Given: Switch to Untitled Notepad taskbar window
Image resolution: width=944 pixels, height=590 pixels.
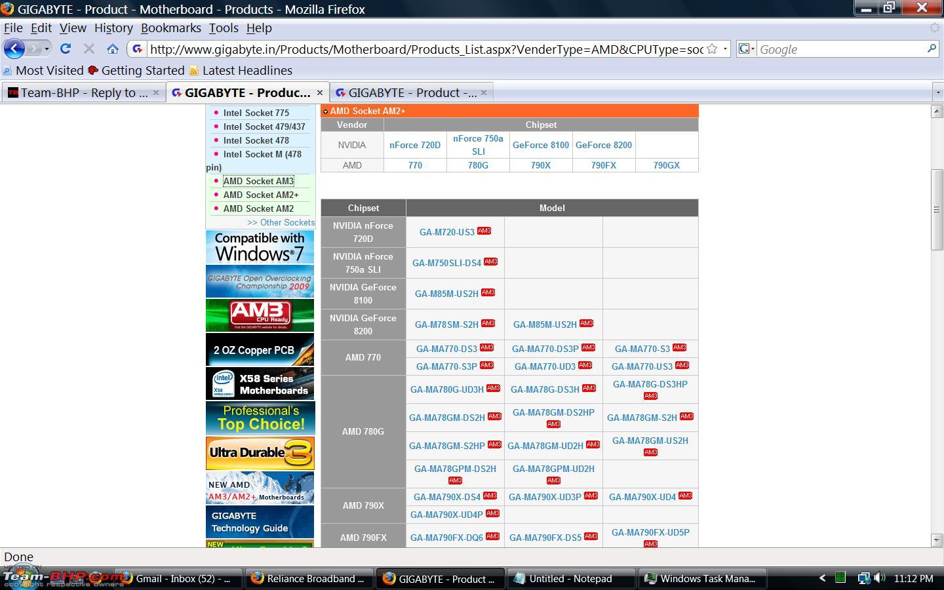Looking at the screenshot, I should (x=570, y=578).
